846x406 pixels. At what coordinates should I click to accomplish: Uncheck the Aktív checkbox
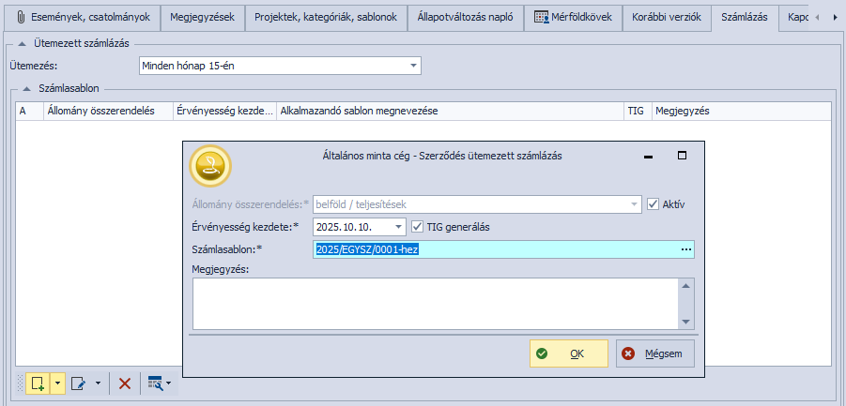[x=654, y=204]
